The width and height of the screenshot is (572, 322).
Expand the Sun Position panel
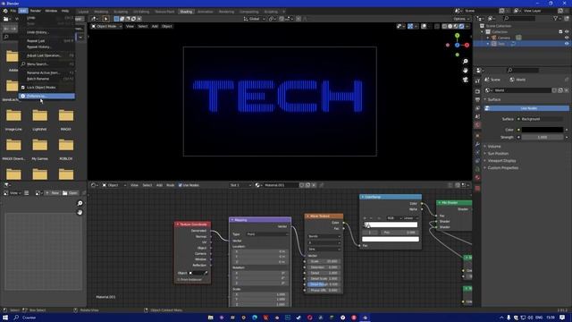click(498, 154)
